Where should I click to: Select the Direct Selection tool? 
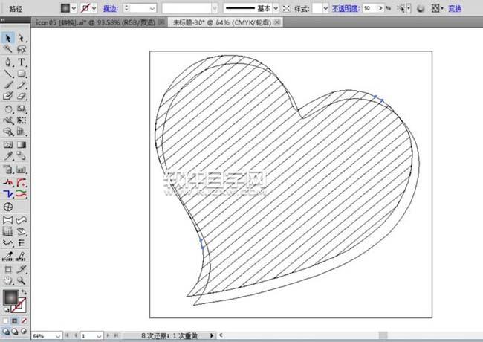pyautogui.click(x=22, y=38)
